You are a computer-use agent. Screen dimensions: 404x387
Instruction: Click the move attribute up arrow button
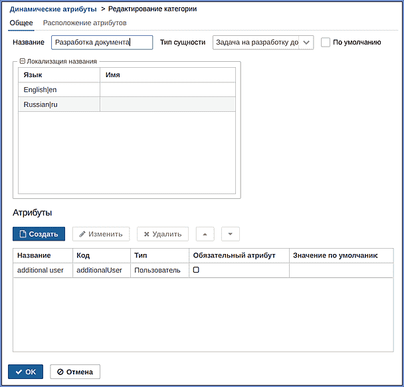(x=205, y=234)
